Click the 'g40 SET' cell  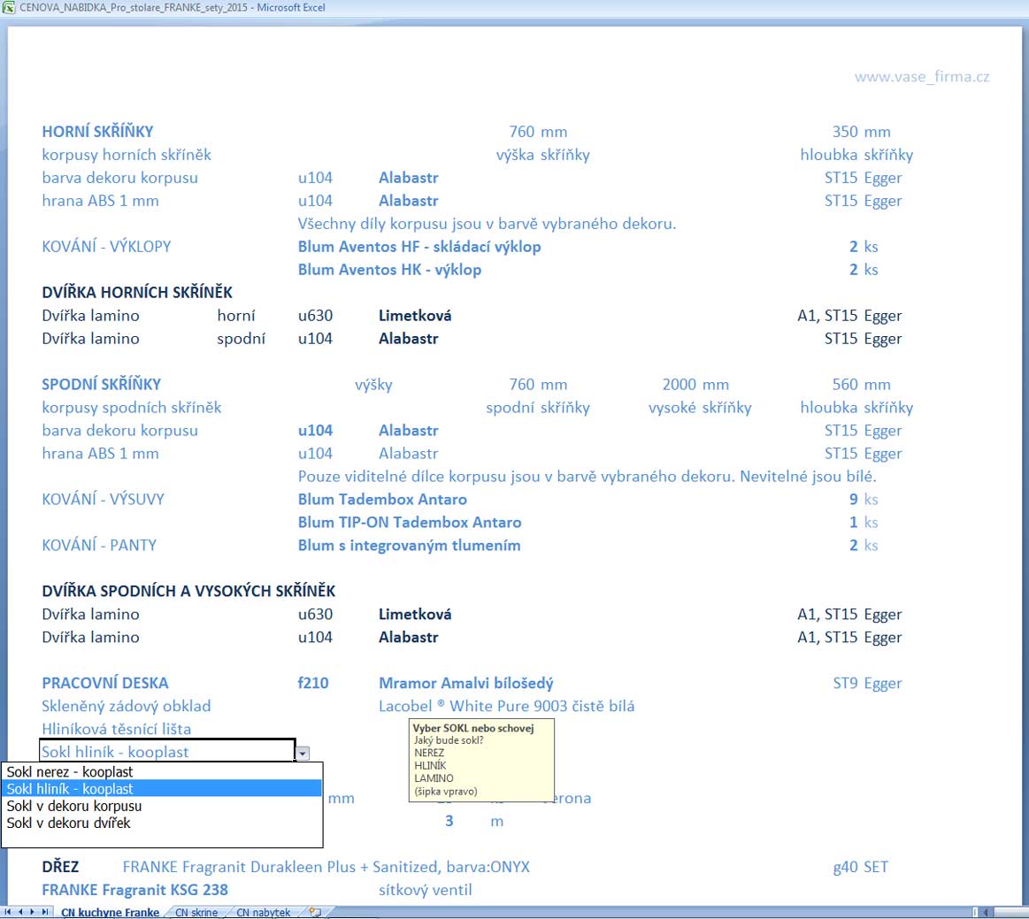(x=860, y=867)
